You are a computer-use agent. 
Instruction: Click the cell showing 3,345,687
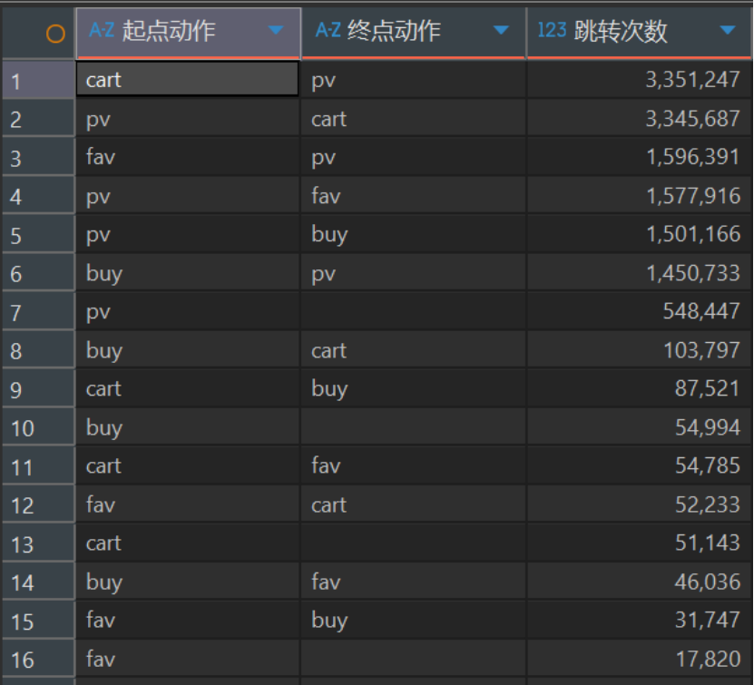[x=639, y=118]
